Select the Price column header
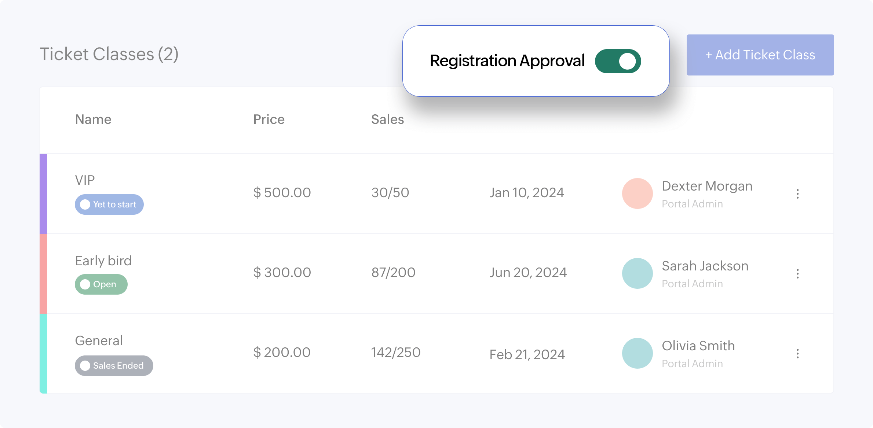Viewport: 873px width, 428px height. coord(269,119)
